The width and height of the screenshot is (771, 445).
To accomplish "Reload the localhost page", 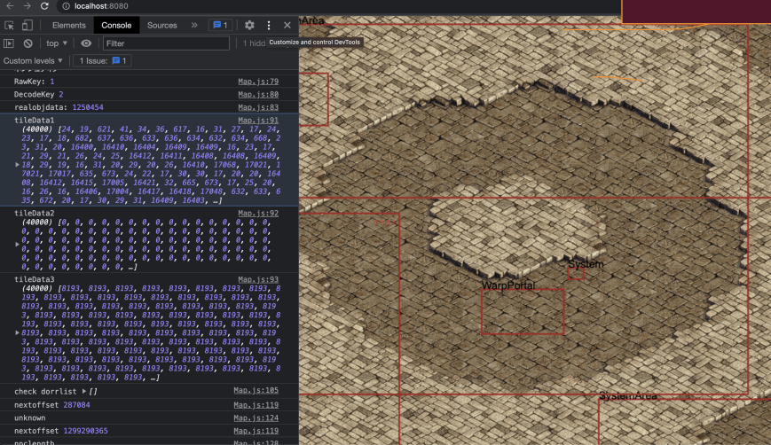I will [x=44, y=6].
